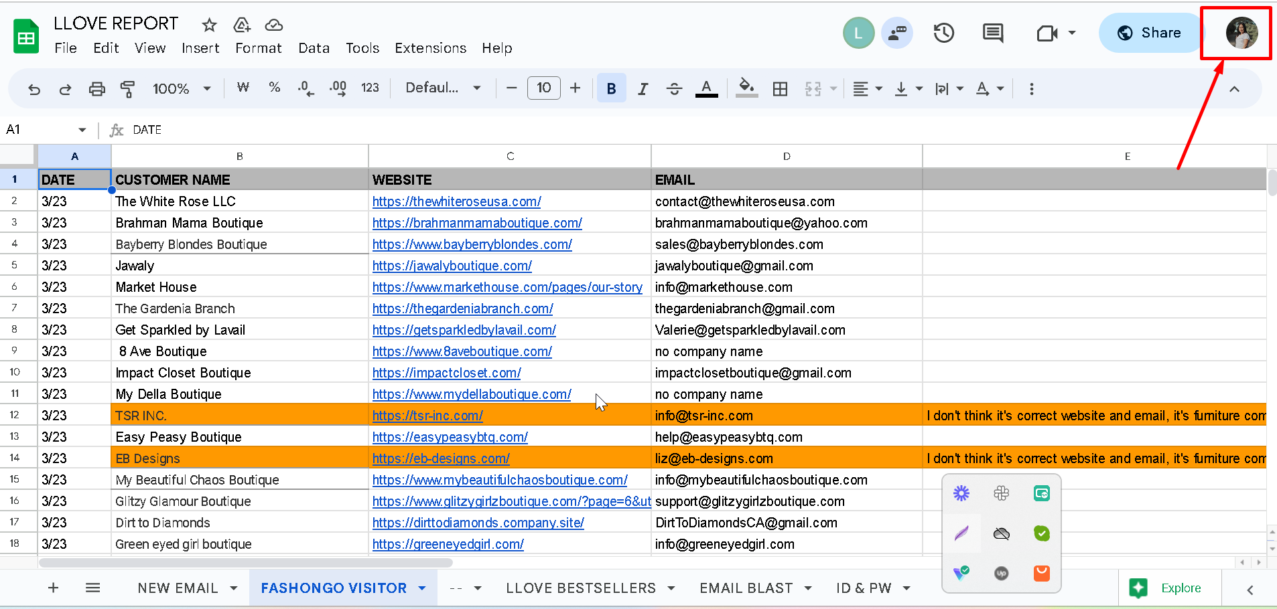1277x609 pixels.
Task: Show the all sheets list
Action: [92, 588]
